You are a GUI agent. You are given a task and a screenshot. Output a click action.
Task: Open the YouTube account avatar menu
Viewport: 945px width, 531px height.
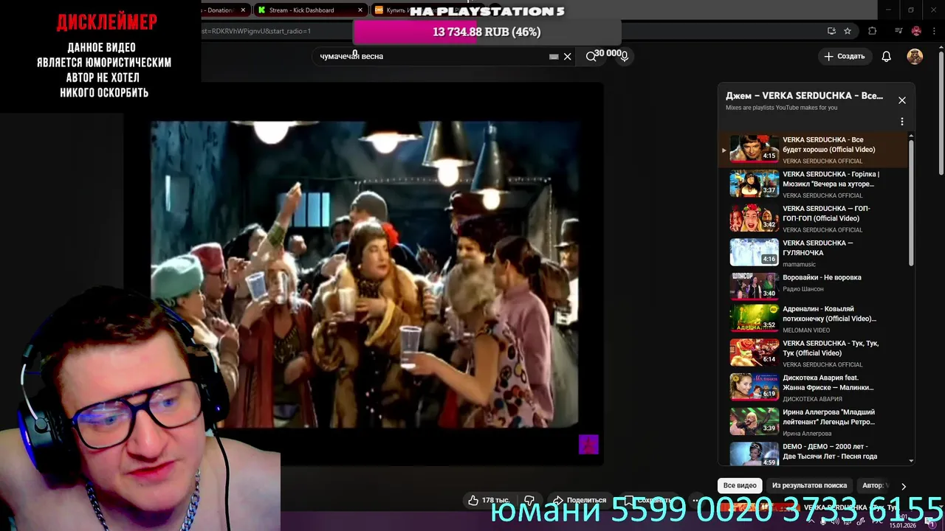(915, 56)
